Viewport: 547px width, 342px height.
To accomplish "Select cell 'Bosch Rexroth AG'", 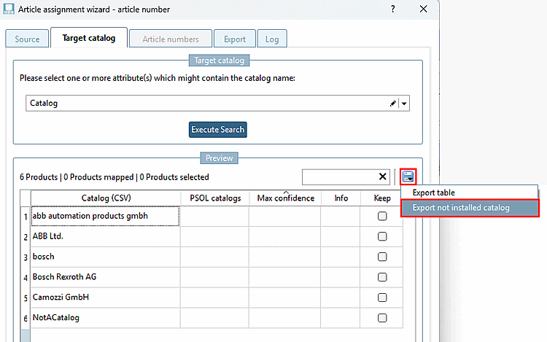I will [105, 277].
